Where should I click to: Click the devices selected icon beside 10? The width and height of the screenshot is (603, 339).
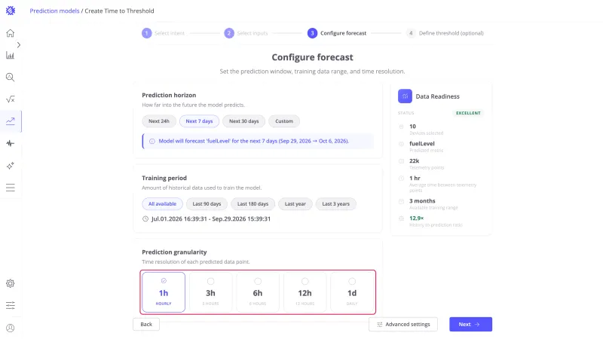coord(401,127)
